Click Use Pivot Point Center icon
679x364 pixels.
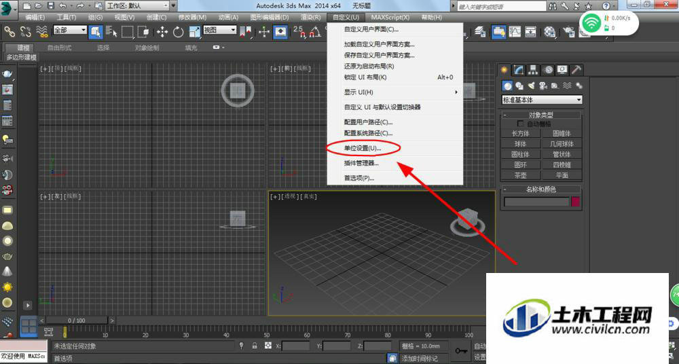pyautogui.click(x=246, y=32)
